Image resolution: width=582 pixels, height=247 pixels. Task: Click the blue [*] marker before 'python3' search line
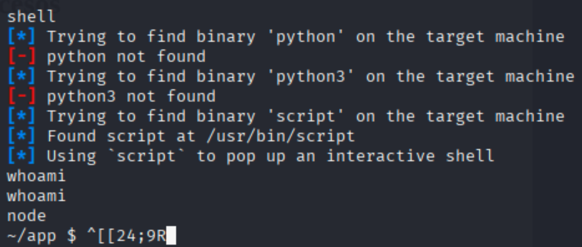click(21, 77)
